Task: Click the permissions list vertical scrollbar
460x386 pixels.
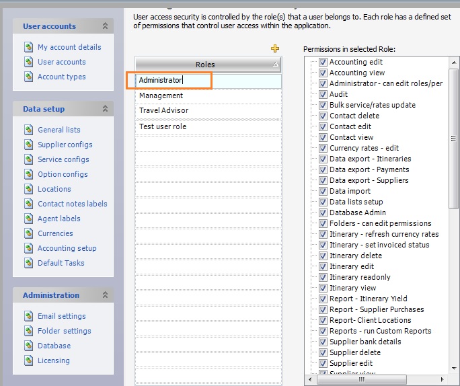Action: coord(454,202)
